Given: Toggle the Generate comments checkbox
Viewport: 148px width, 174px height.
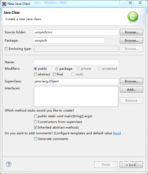Looking at the screenshot, I should point(35,139).
